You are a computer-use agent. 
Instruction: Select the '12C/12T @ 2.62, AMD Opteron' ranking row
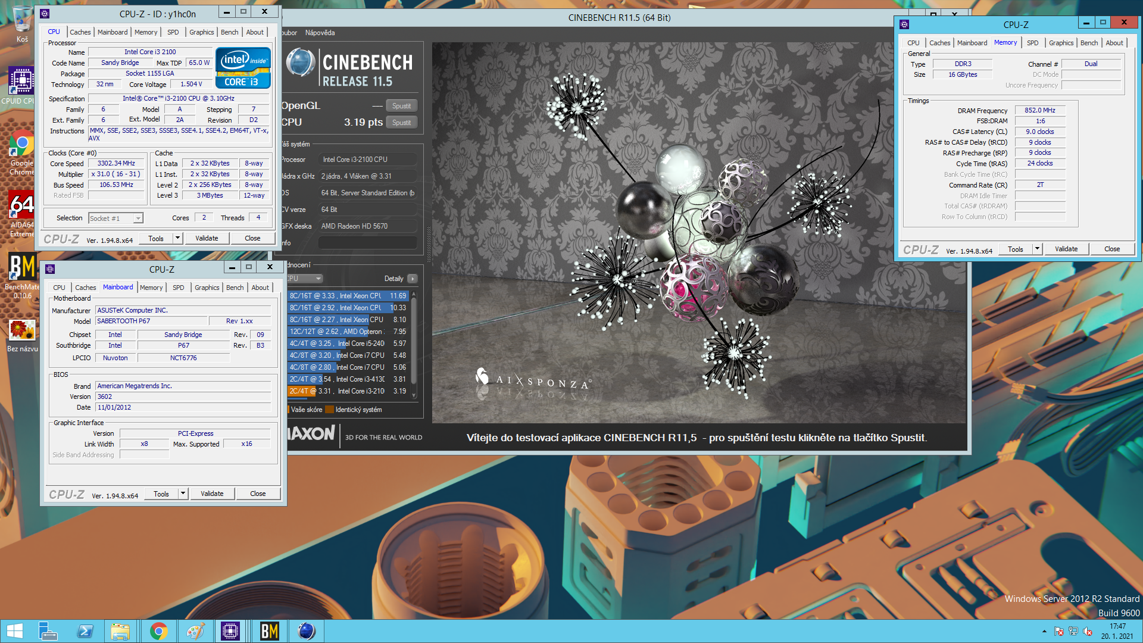349,332
